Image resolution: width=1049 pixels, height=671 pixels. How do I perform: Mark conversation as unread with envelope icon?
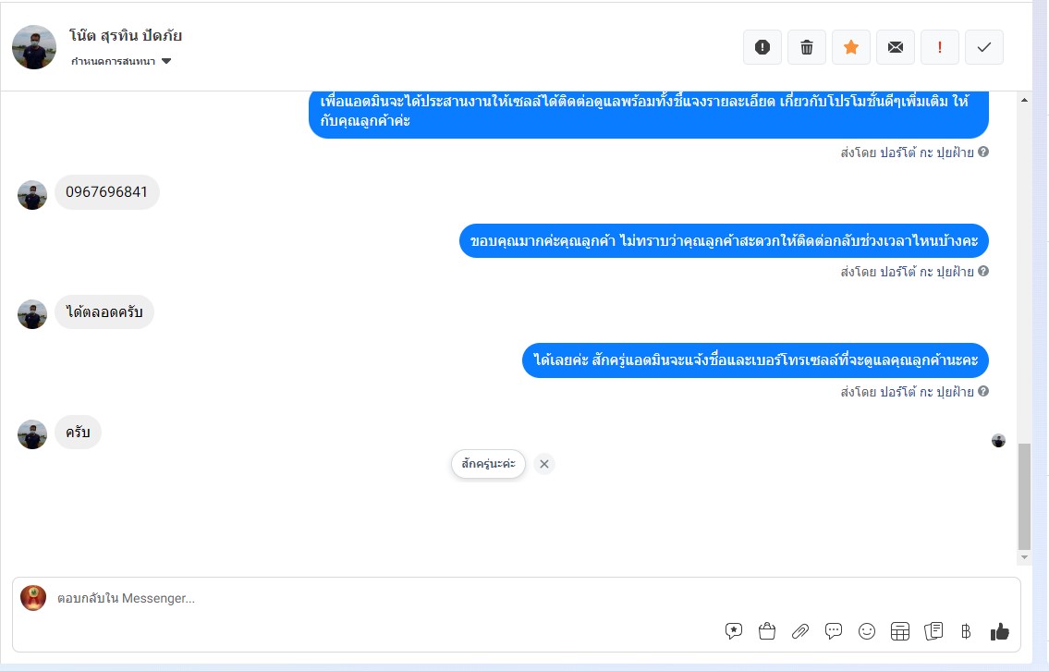896,47
